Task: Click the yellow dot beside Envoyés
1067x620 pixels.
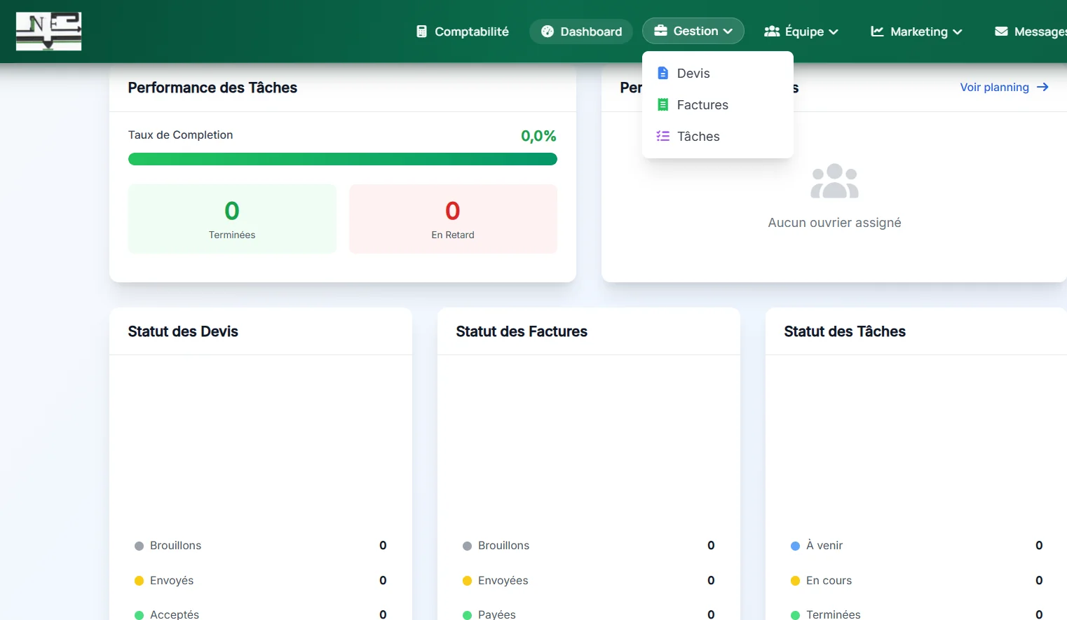Action: click(x=139, y=581)
